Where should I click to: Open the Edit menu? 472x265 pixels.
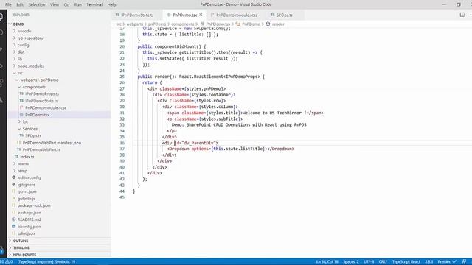[20, 4]
